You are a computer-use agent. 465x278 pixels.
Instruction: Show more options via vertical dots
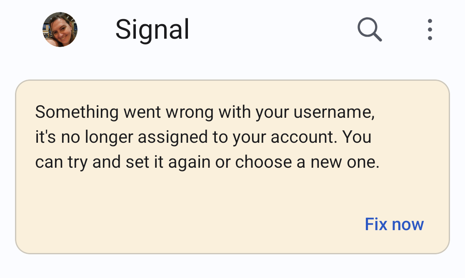click(x=430, y=30)
